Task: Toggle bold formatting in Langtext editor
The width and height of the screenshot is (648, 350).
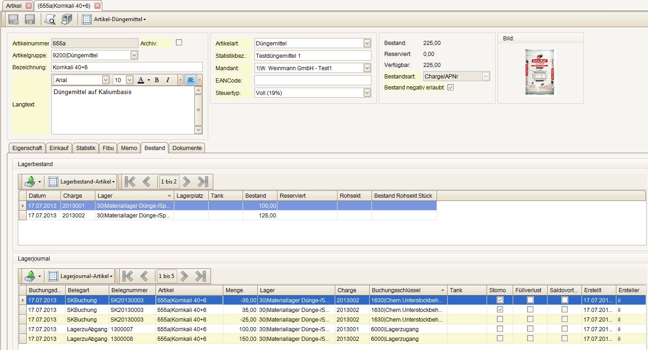Action: pyautogui.click(x=156, y=80)
